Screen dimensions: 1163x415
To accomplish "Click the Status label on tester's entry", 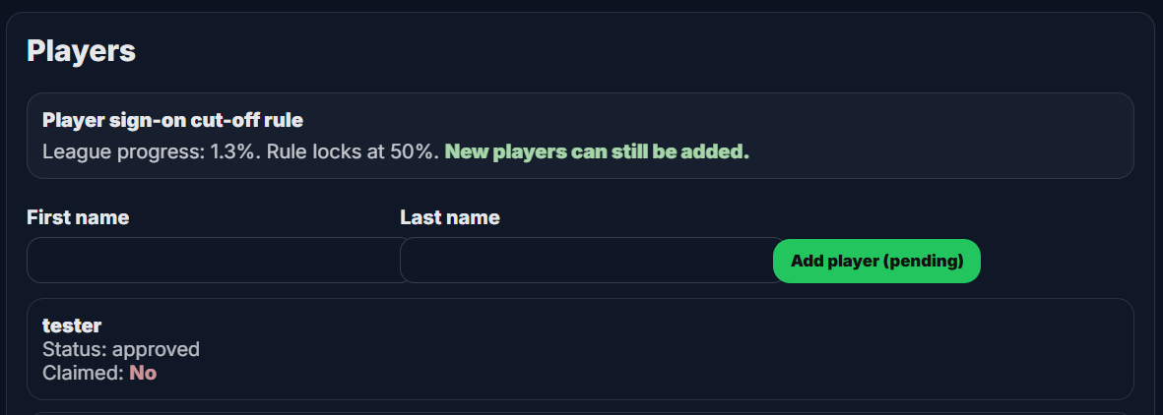I will point(75,349).
